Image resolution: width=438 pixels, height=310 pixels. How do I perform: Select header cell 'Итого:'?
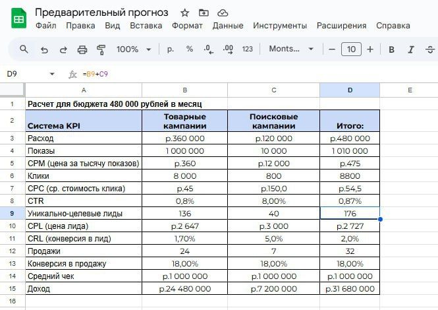(x=350, y=121)
